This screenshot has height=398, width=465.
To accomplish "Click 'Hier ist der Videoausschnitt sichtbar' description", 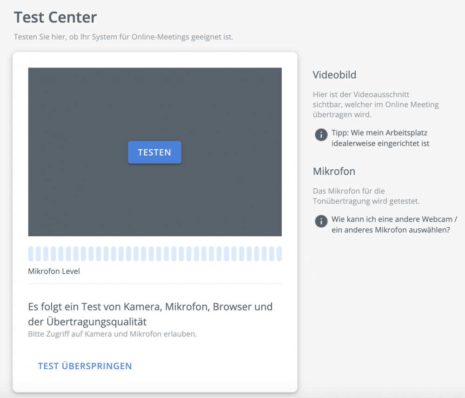I will point(376,105).
